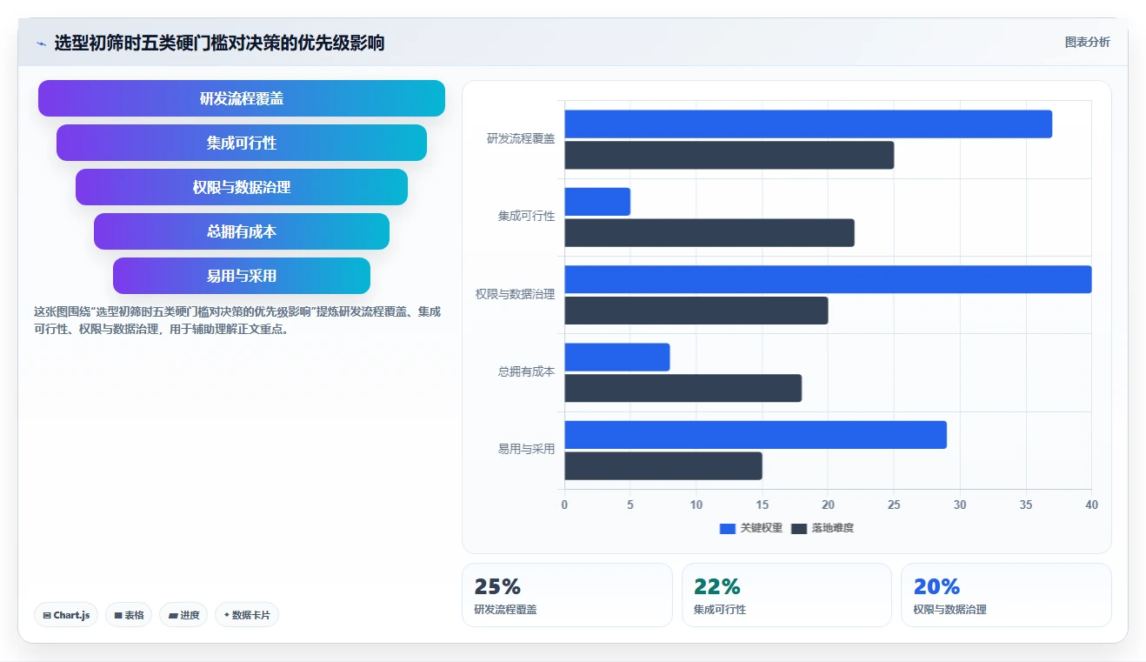
Task: Open the 25% 研发流程覆盖 data card
Action: coord(567,595)
